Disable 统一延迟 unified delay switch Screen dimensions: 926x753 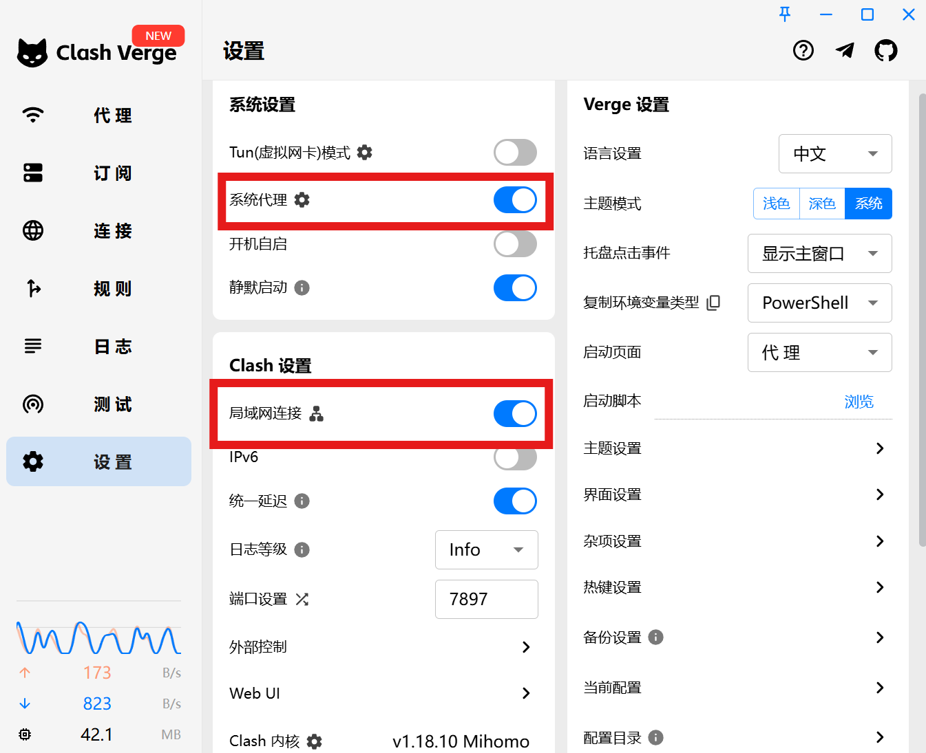point(515,501)
